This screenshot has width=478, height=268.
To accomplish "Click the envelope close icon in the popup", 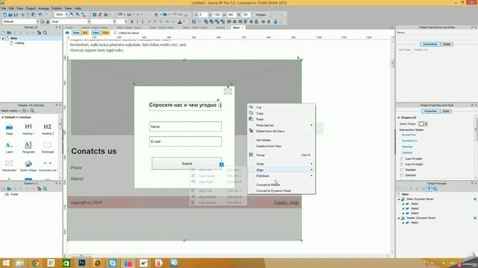I will [x=228, y=92].
